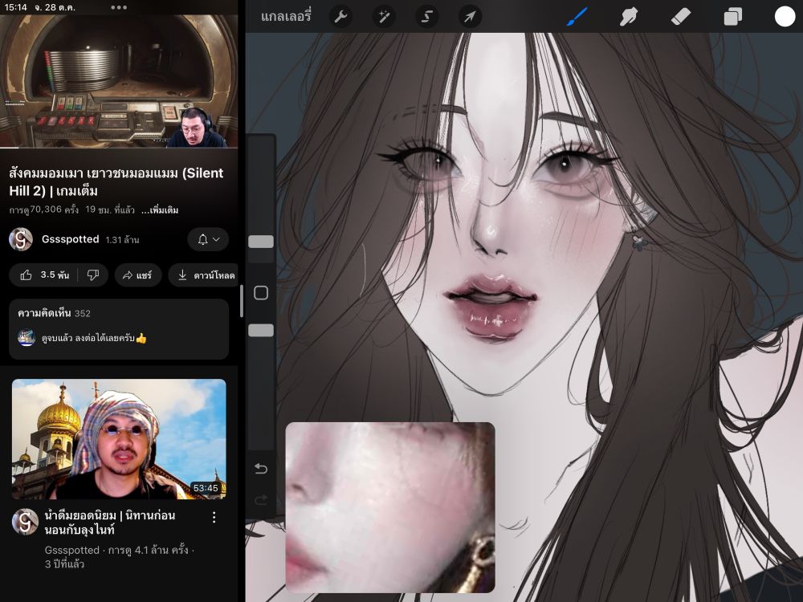The width and height of the screenshot is (803, 602).
Task: Open the notification bell dropdown
Action: click(208, 239)
